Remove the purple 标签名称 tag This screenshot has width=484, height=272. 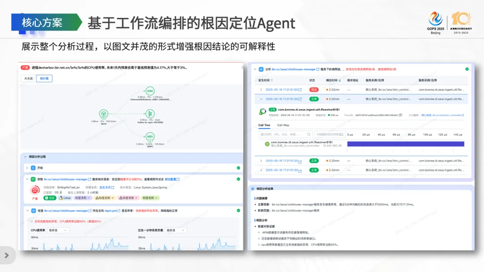(89, 198)
